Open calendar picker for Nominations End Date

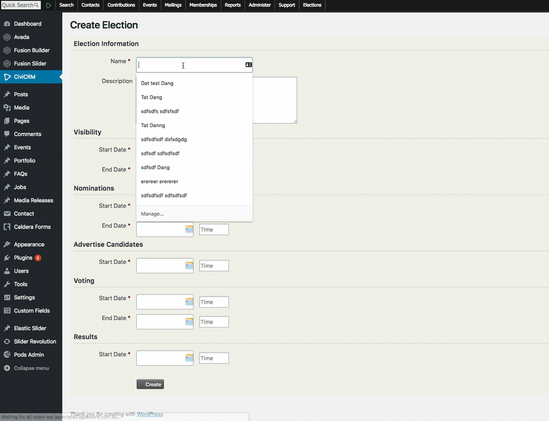click(189, 229)
